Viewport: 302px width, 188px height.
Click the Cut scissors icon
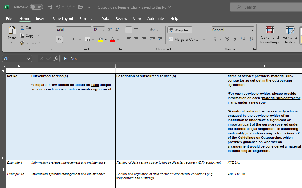tap(22, 28)
